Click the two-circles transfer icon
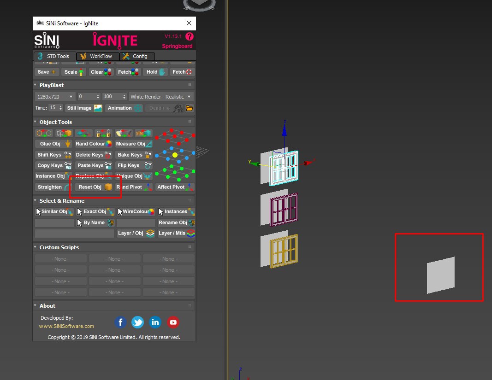492x380 pixels. point(44,133)
